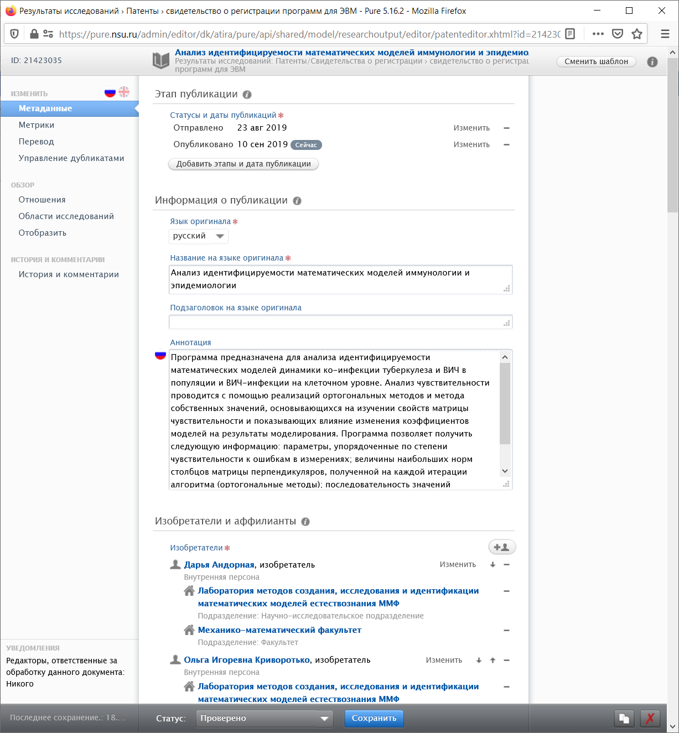Screen dimensions: 679x733
Task: Click the Pocket save icon
Action: tap(618, 34)
